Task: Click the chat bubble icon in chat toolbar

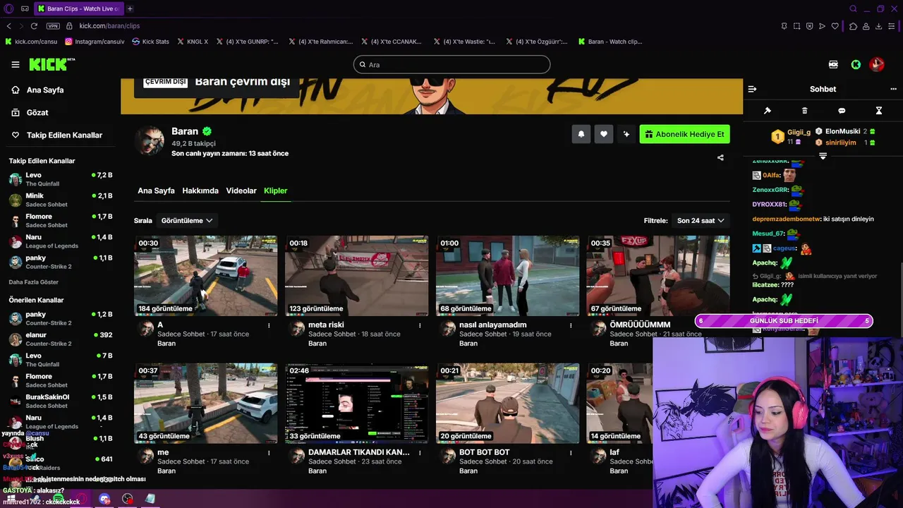Action: pyautogui.click(x=842, y=111)
